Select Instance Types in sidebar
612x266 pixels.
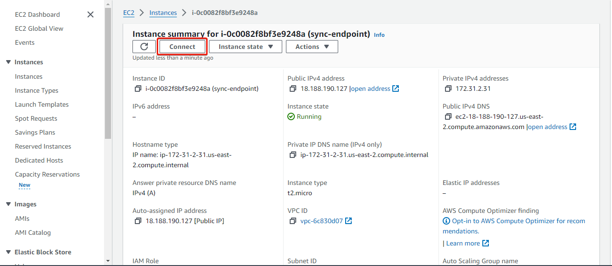point(37,90)
